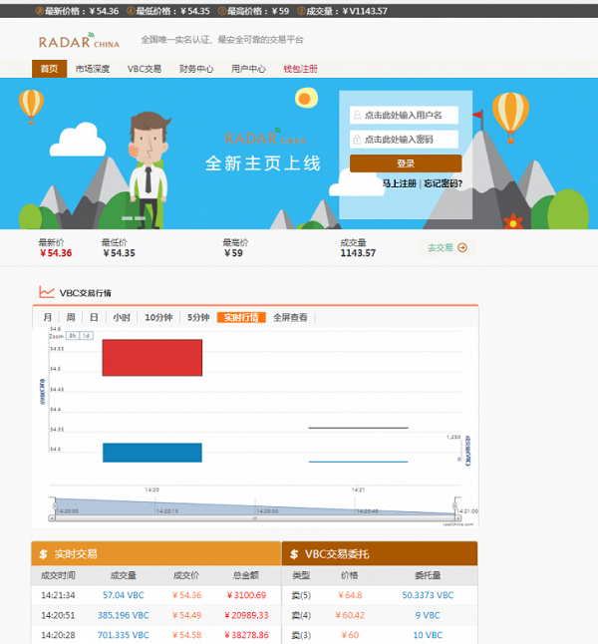Click the chart range navigator scrollbar
The width and height of the screenshot is (598, 644).
pyautogui.click(x=254, y=517)
